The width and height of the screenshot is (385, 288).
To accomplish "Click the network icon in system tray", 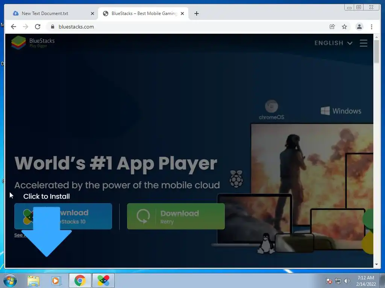I will pos(338,281).
